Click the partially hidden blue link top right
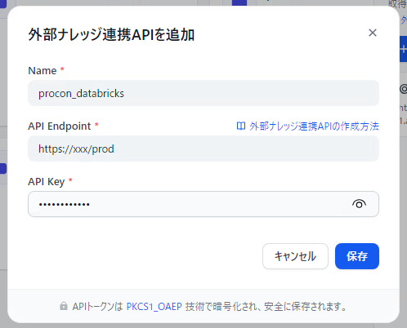Image resolution: width=407 pixels, height=328 pixels. click(x=404, y=20)
